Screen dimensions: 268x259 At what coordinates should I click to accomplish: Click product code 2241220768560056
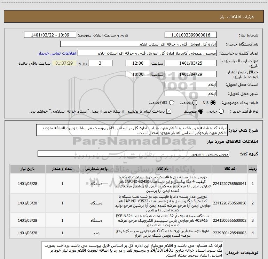pos(230,203)
